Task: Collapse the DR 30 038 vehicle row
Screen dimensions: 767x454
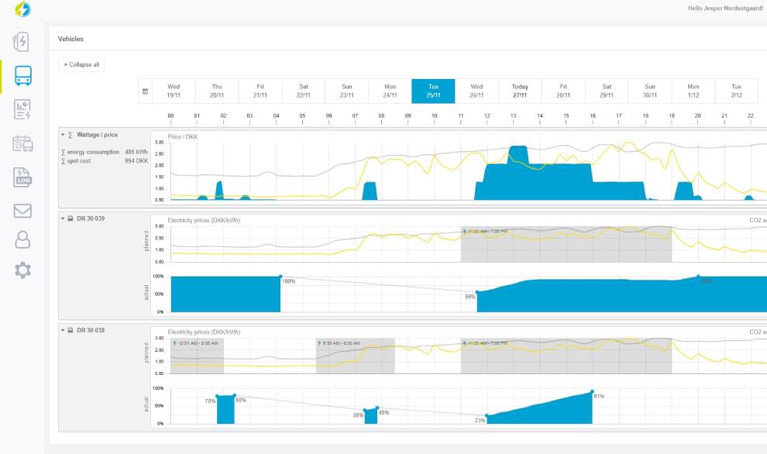Action: (x=64, y=330)
